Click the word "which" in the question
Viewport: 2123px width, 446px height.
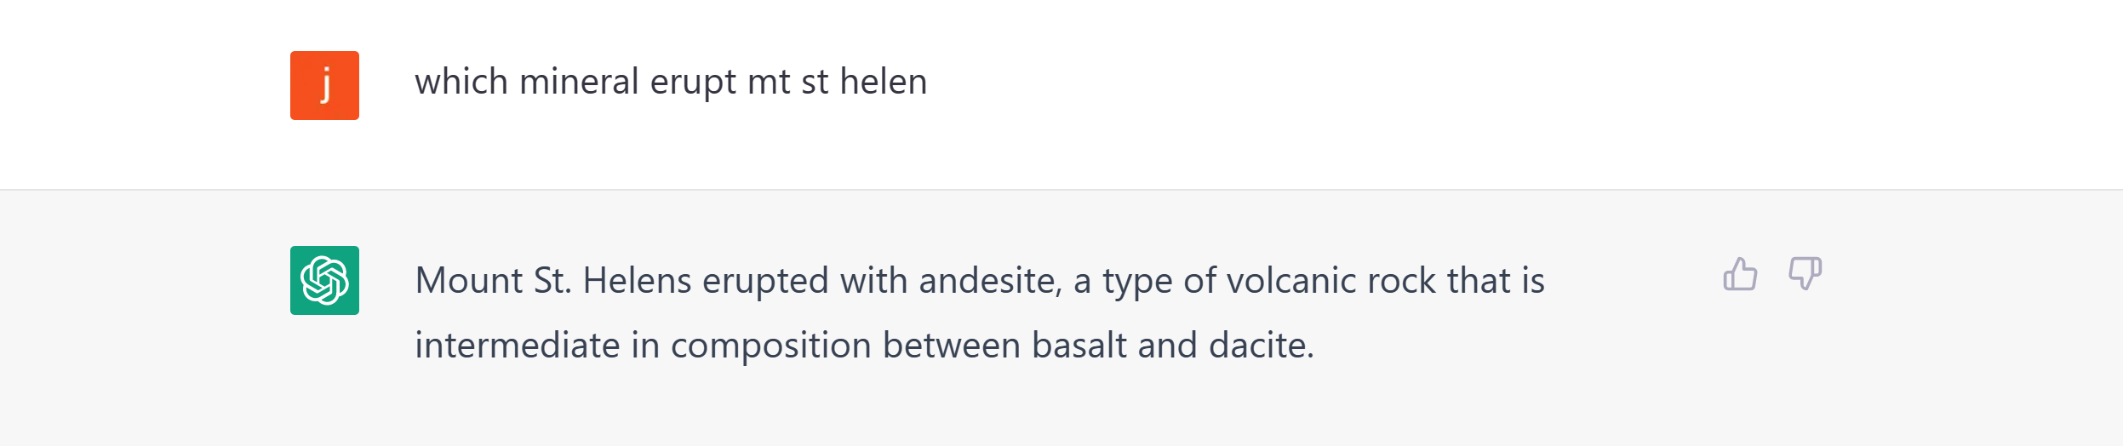click(461, 83)
